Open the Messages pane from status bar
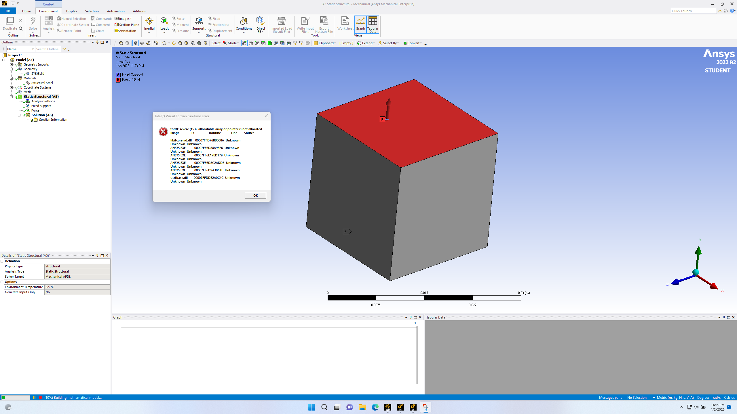 coord(610,398)
